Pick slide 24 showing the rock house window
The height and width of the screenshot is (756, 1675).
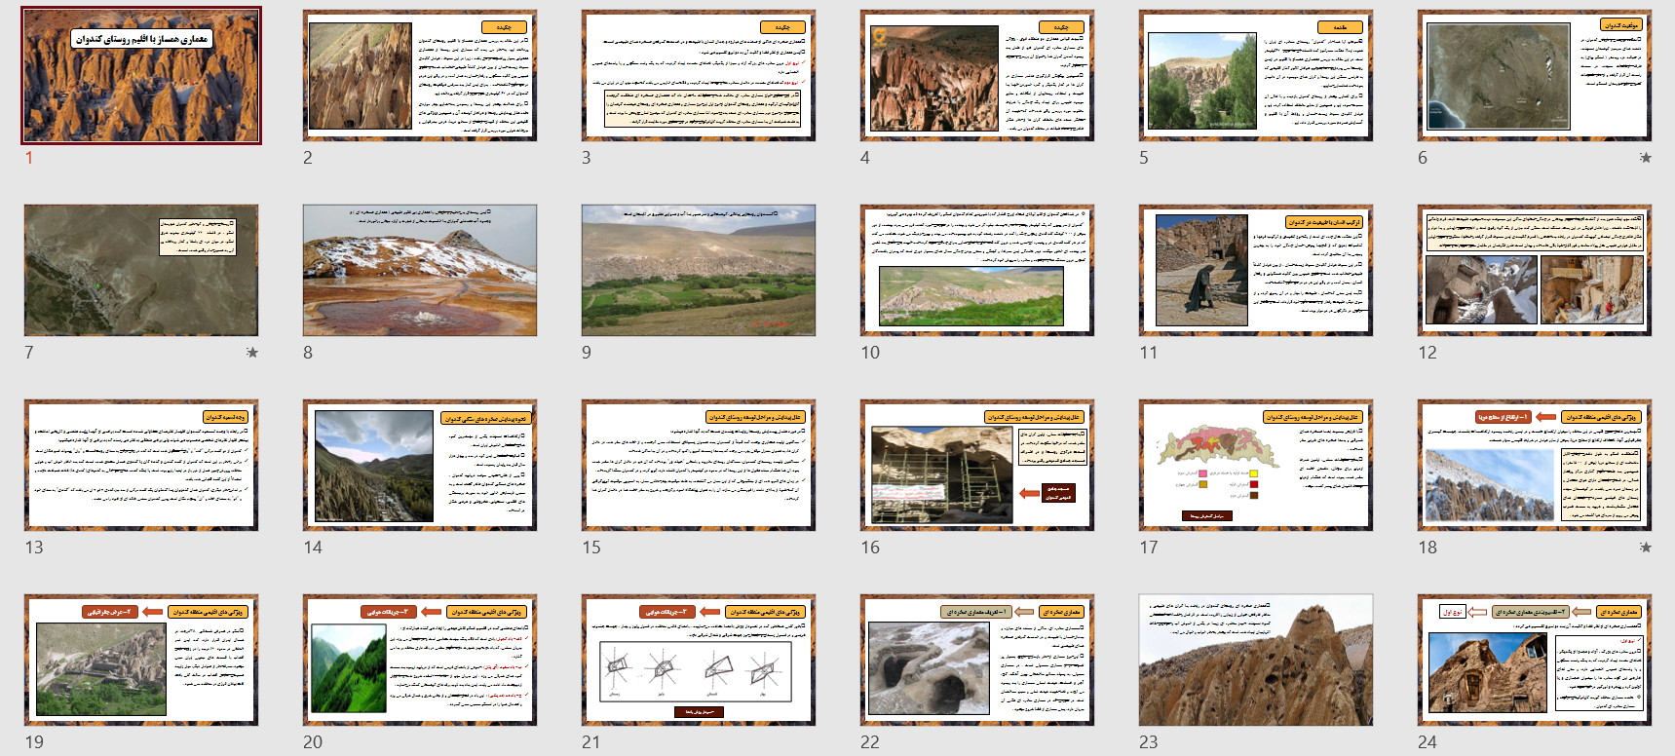[1534, 660]
